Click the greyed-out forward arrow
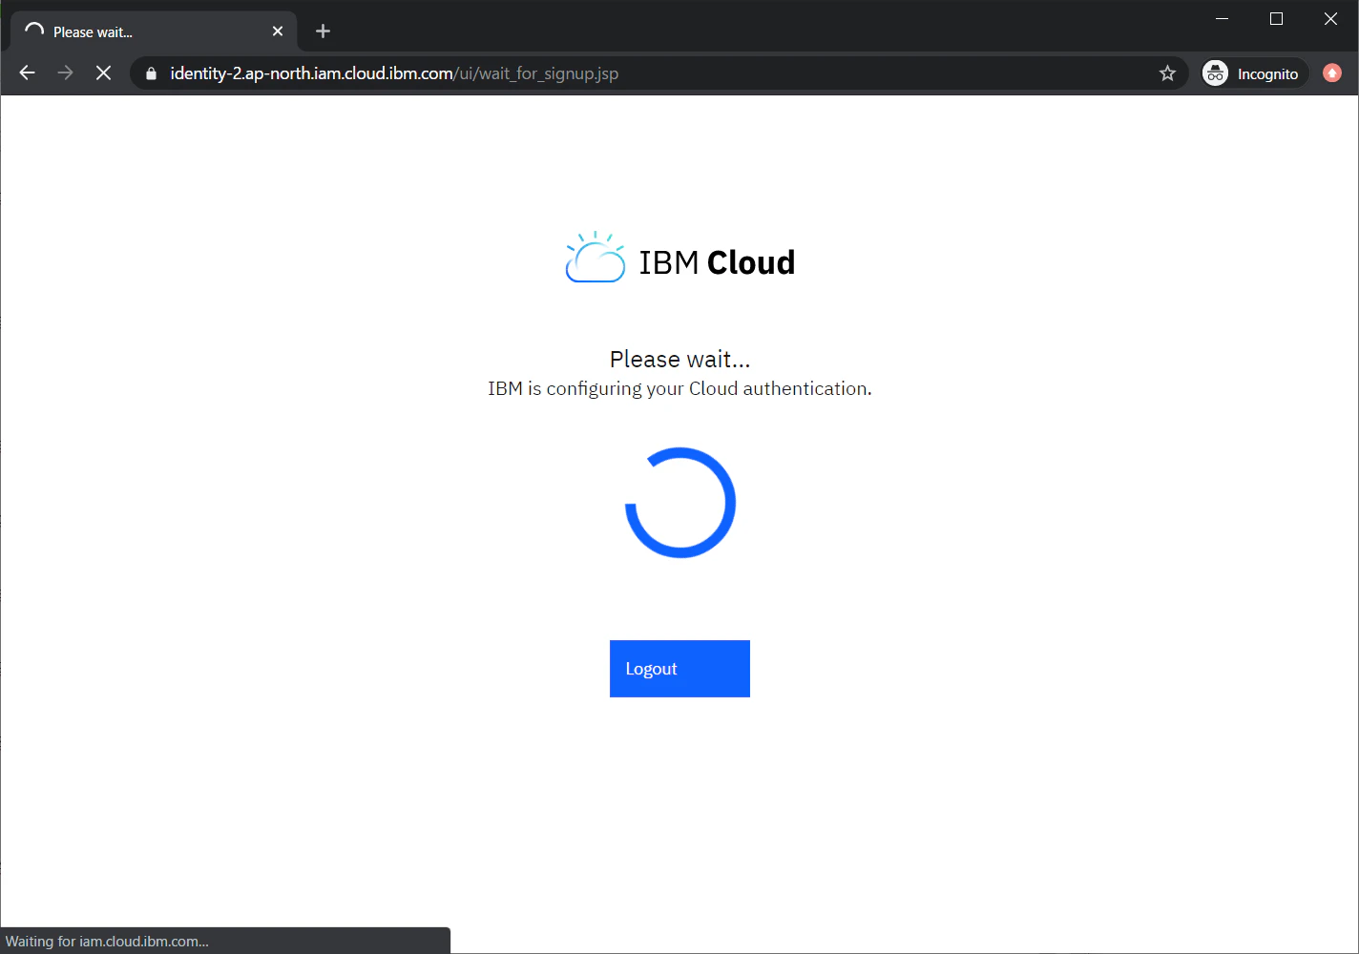The image size is (1359, 954). pos(65,73)
